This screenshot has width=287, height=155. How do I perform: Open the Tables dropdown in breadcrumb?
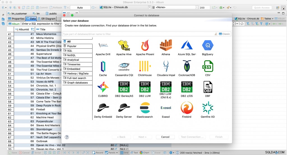coord(267,19)
